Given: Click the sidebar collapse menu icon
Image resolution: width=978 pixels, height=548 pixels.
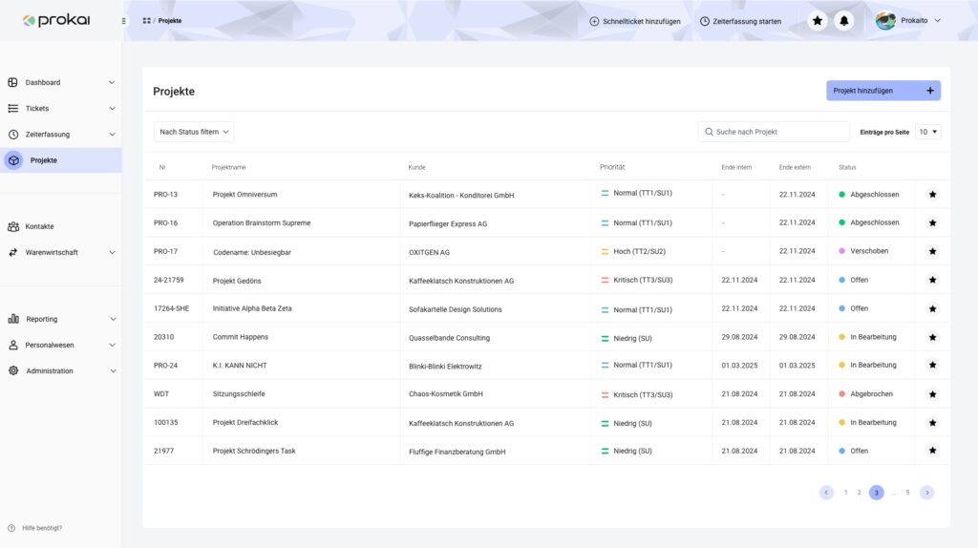Looking at the screenshot, I should [x=123, y=21].
